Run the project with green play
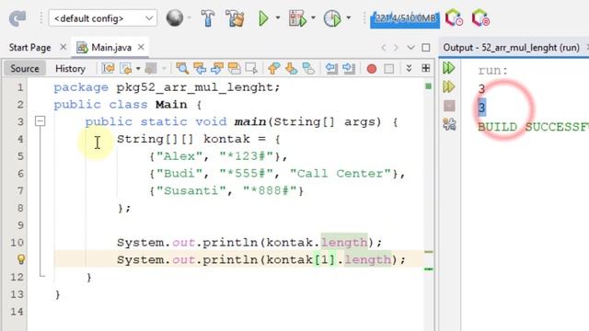Image resolution: width=589 pixels, height=331 pixels. (263, 18)
